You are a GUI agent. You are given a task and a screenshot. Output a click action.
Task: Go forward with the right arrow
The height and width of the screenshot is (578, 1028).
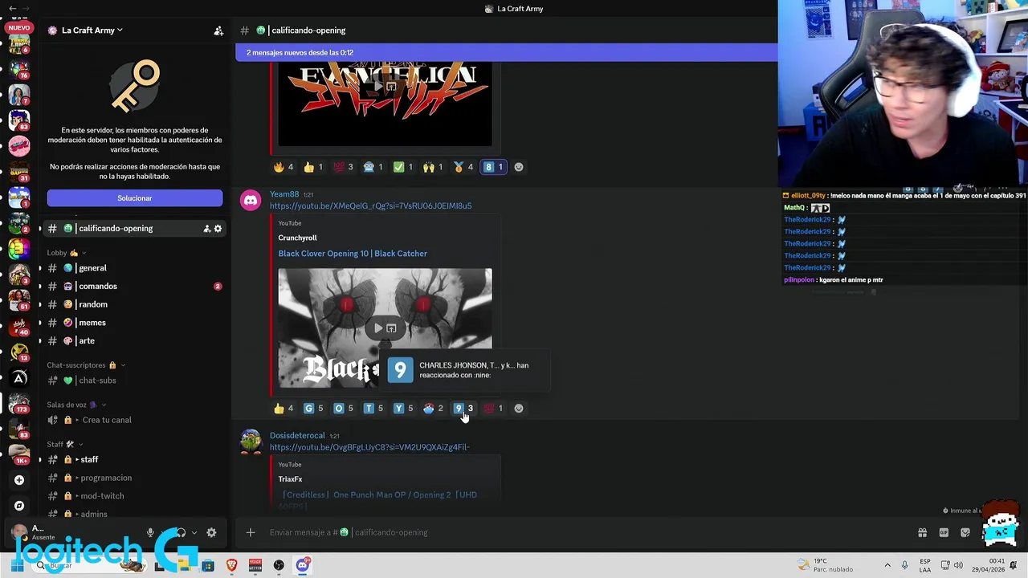click(27, 8)
